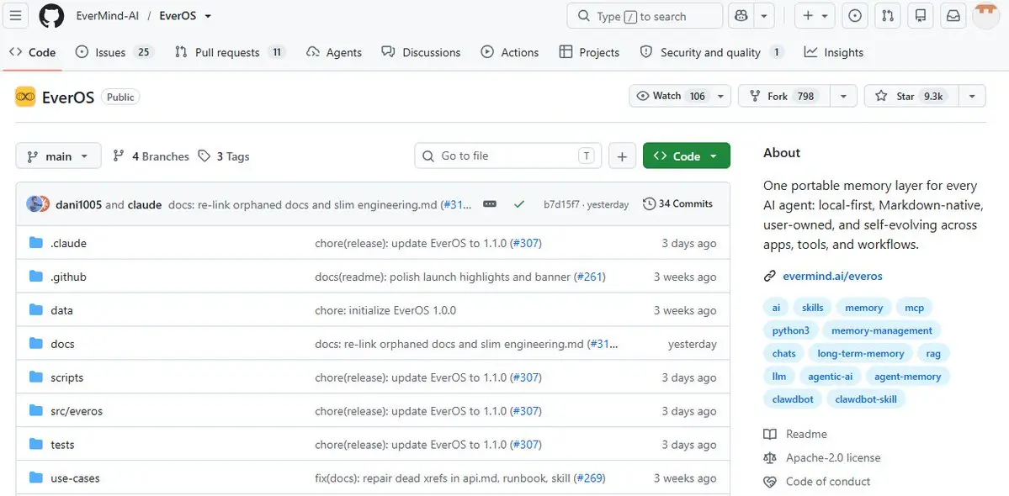Click the dani1005 author avatar
Image resolution: width=1009 pixels, height=496 pixels.
click(34, 203)
